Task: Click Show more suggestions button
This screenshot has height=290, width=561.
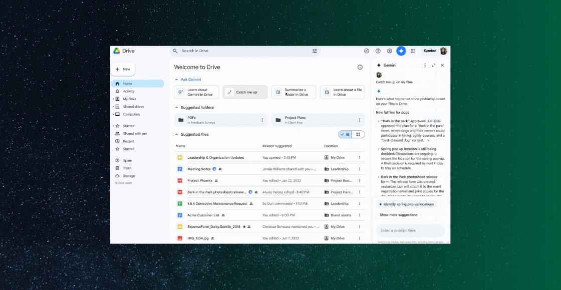Action: 399,215
